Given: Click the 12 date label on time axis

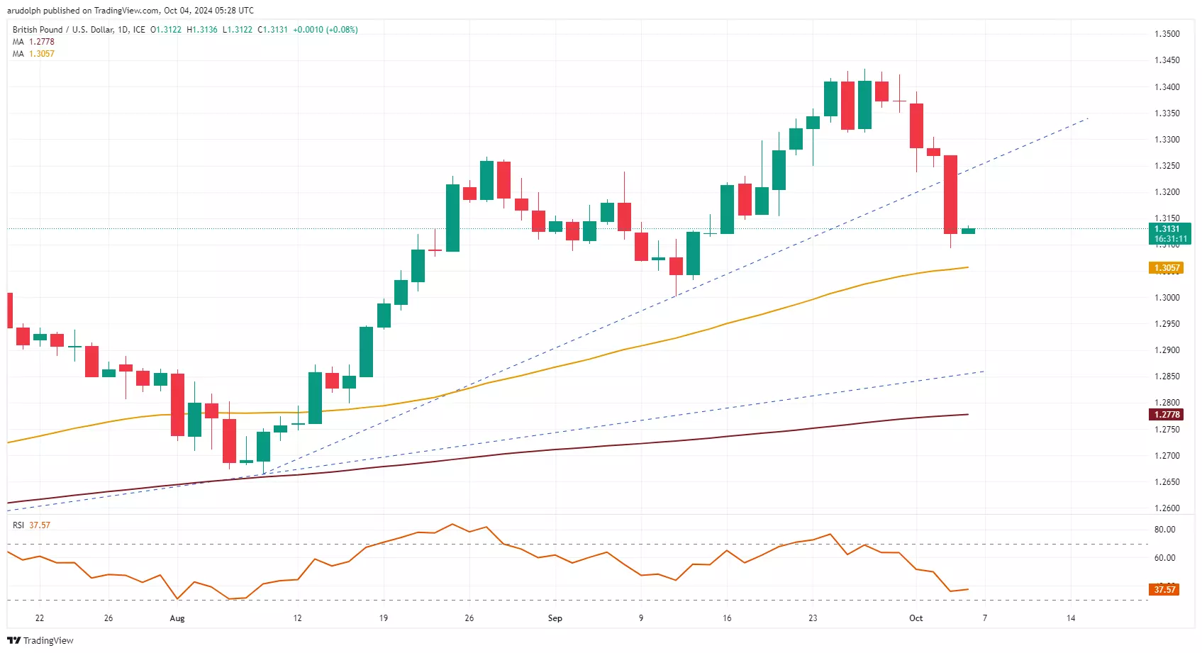Looking at the screenshot, I should (297, 618).
